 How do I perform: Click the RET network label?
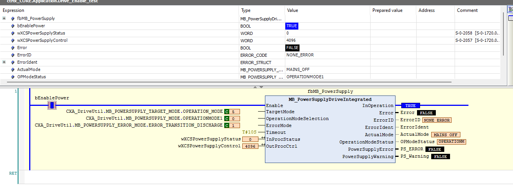pyautogui.click(x=13, y=173)
